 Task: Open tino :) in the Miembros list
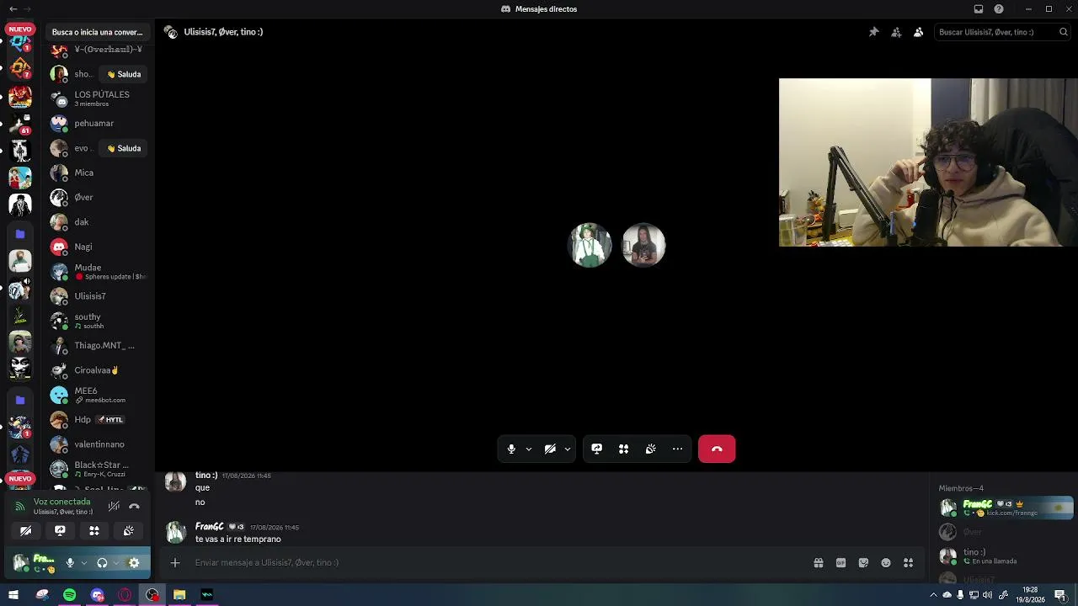click(x=1006, y=556)
